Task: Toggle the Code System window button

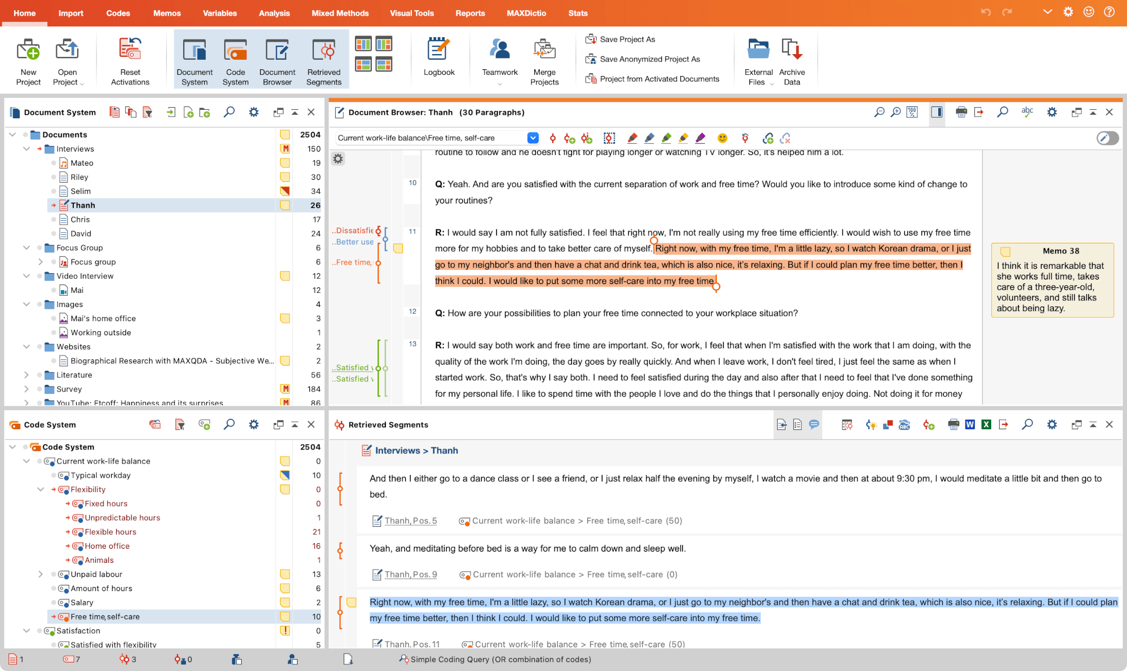Action: 236,60
